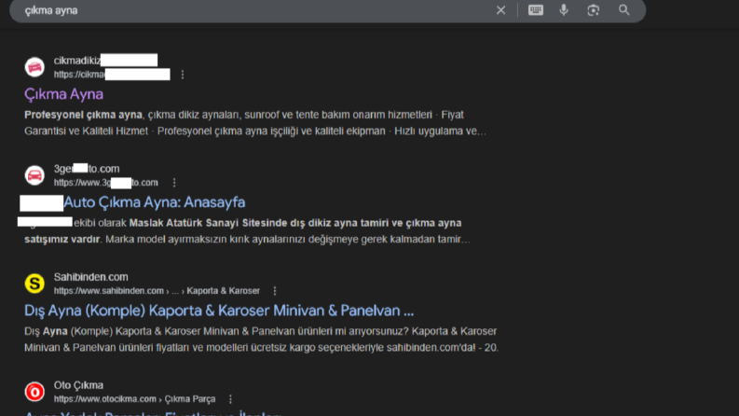Viewport: 739px width, 416px height.
Task: Open more options for Oto Çıkma result
Action: [230, 399]
